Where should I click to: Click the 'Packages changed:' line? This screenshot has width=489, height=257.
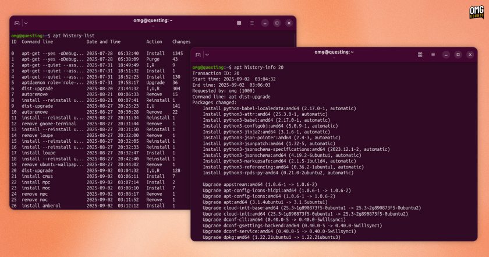tap(215, 103)
